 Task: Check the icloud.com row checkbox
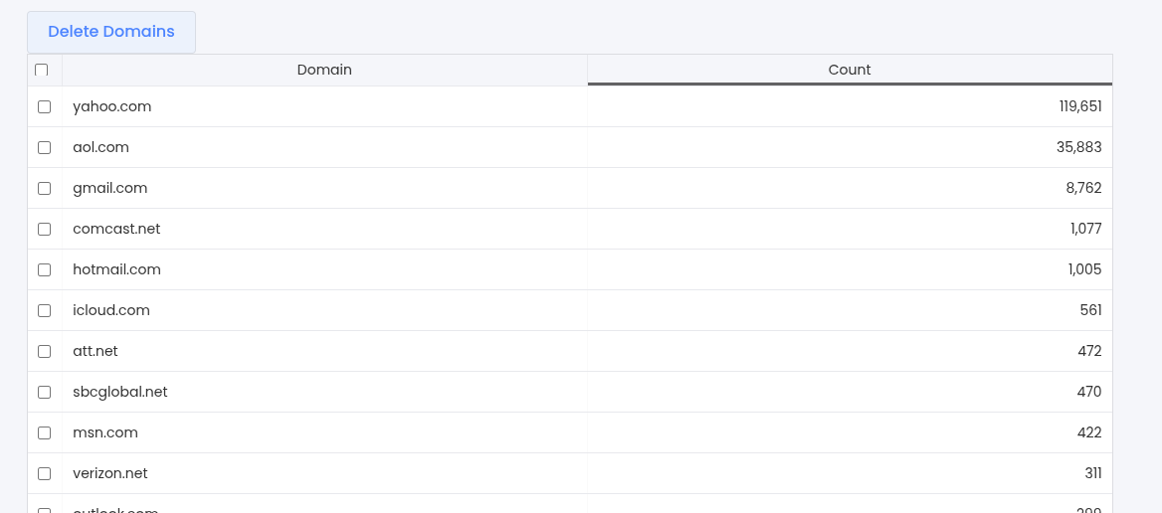point(45,310)
